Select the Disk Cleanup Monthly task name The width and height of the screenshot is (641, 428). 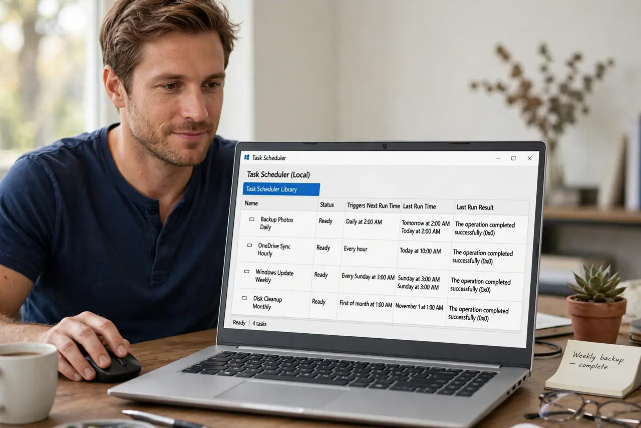[267, 303]
